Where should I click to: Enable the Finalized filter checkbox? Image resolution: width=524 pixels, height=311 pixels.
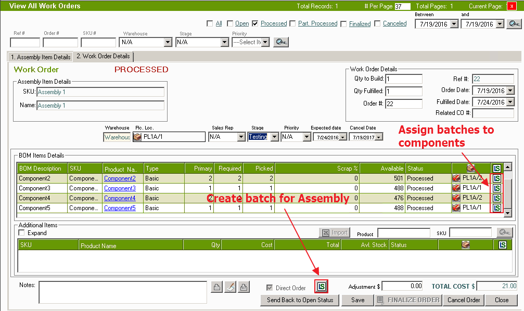[343, 23]
